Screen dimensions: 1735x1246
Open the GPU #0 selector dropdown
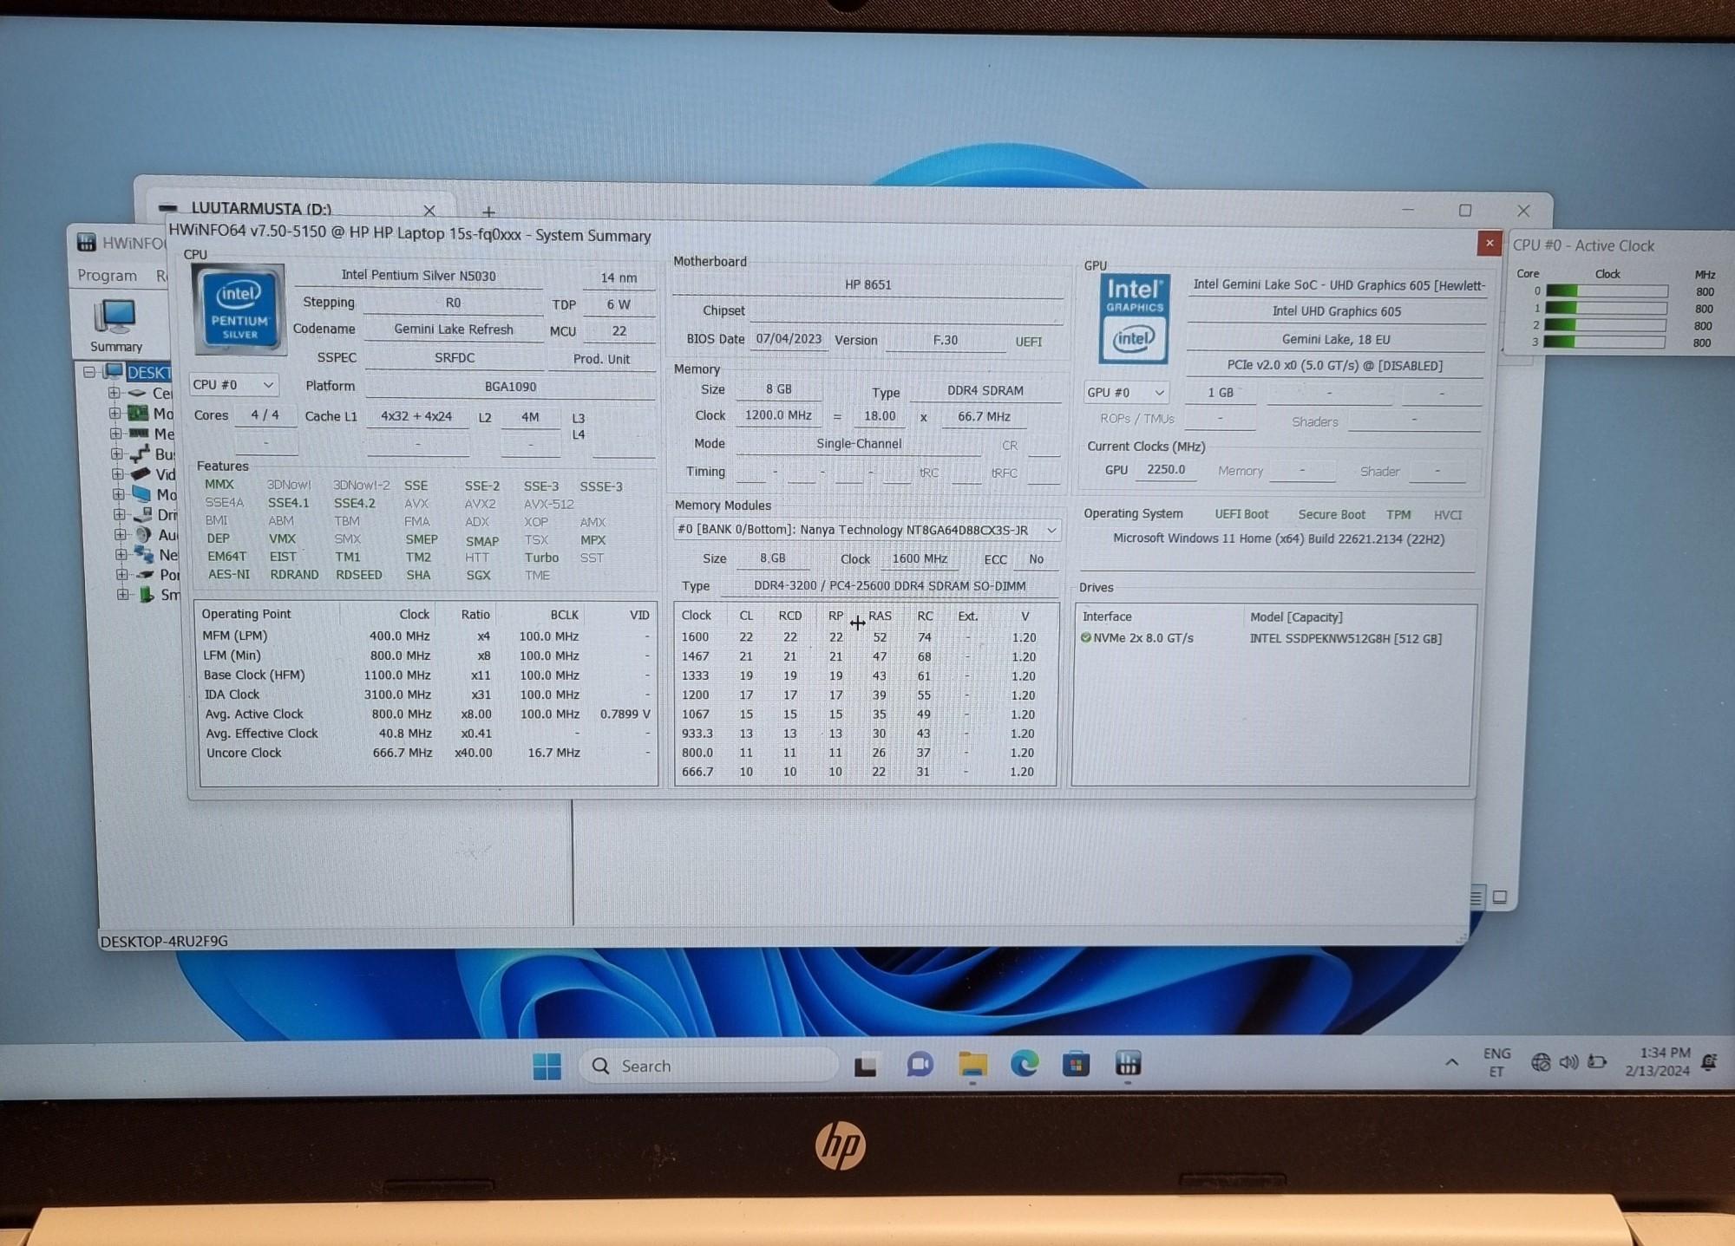(1126, 392)
